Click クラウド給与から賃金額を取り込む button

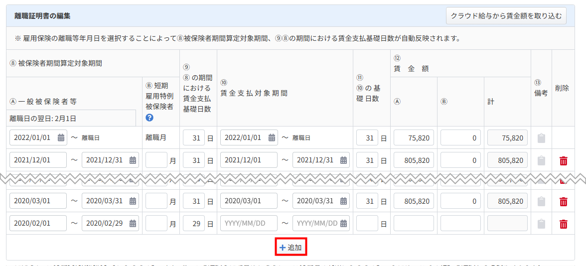pyautogui.click(x=506, y=16)
